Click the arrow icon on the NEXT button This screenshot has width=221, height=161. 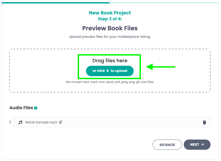point(203,145)
